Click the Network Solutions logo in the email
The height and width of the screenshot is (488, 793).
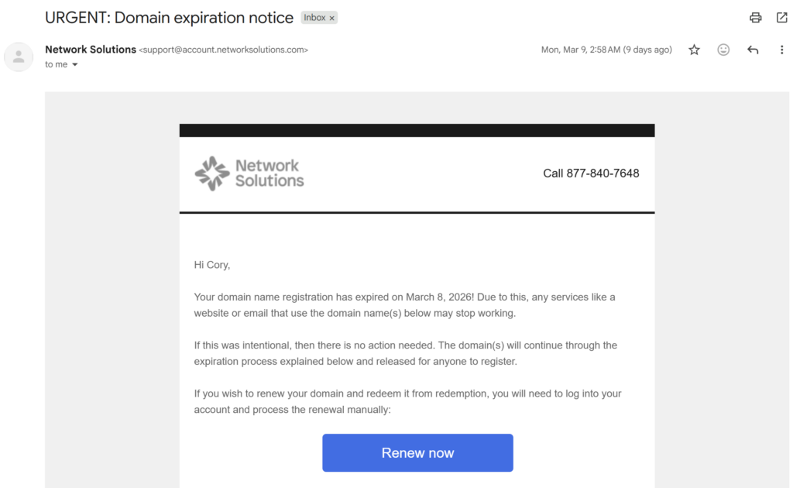(249, 174)
